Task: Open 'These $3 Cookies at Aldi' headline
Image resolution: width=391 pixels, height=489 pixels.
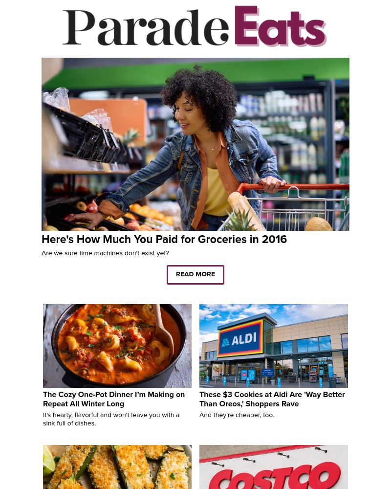Action: (x=272, y=399)
